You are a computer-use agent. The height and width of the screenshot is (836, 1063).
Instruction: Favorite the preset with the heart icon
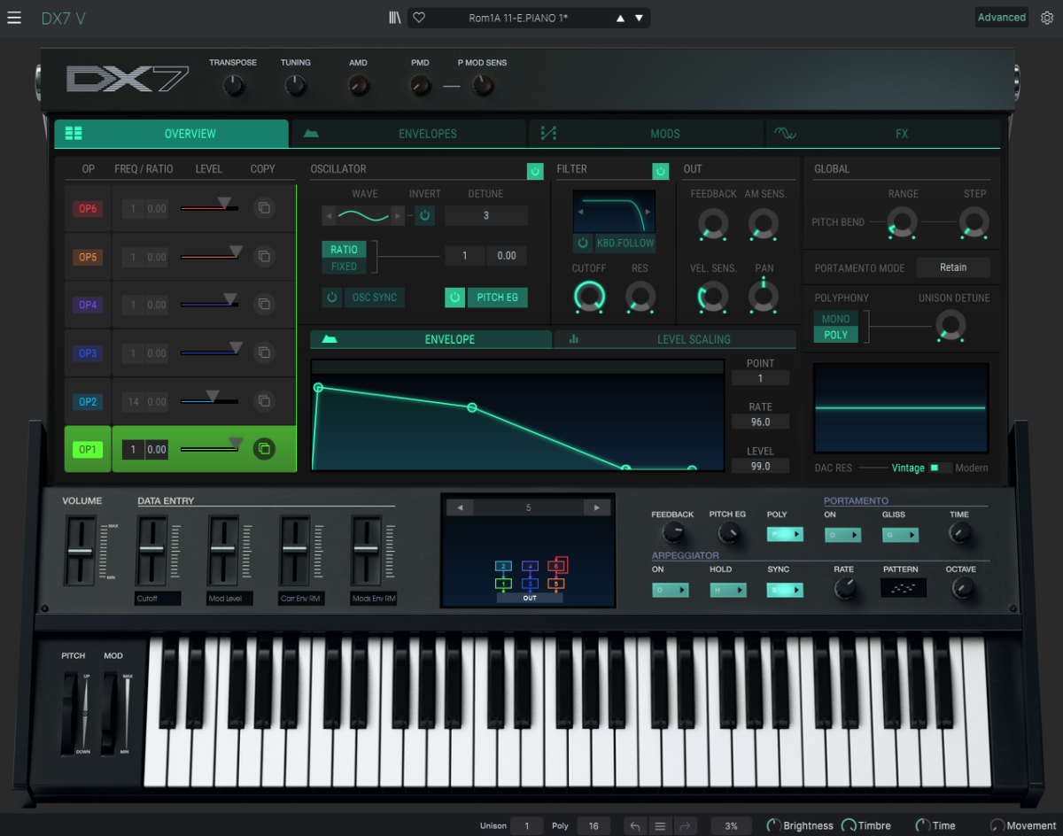click(x=420, y=18)
